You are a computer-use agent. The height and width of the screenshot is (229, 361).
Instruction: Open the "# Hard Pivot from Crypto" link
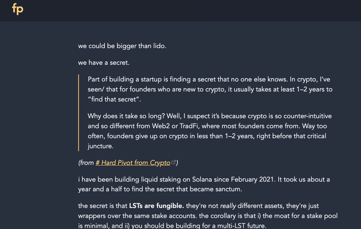[x=133, y=163]
